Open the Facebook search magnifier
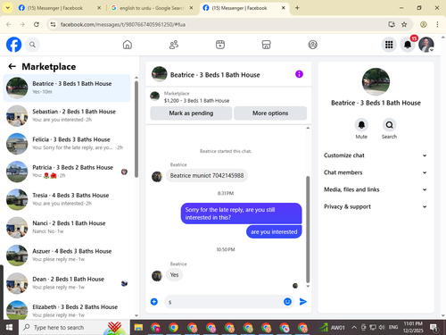The image size is (446, 335). [x=32, y=45]
